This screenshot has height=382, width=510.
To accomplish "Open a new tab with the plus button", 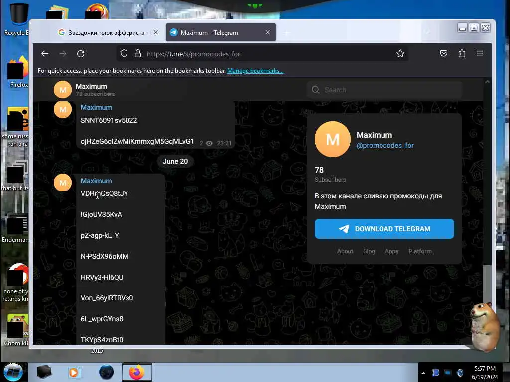I will (286, 33).
